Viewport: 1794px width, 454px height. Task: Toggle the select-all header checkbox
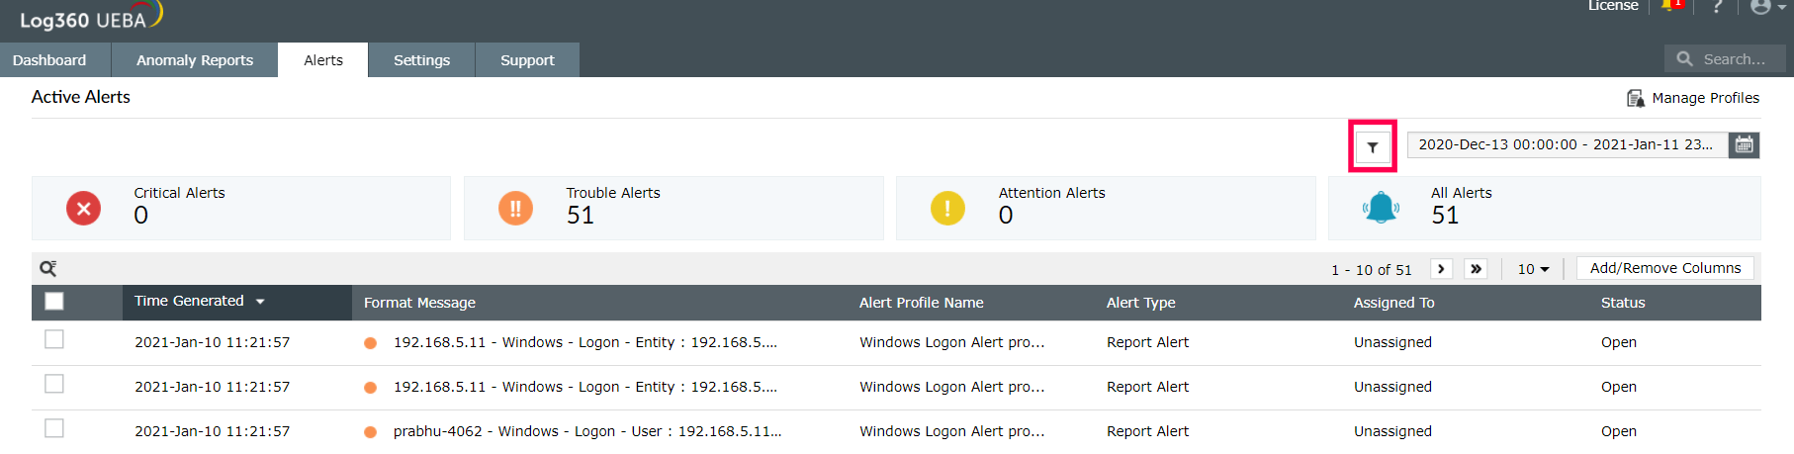[x=54, y=302]
